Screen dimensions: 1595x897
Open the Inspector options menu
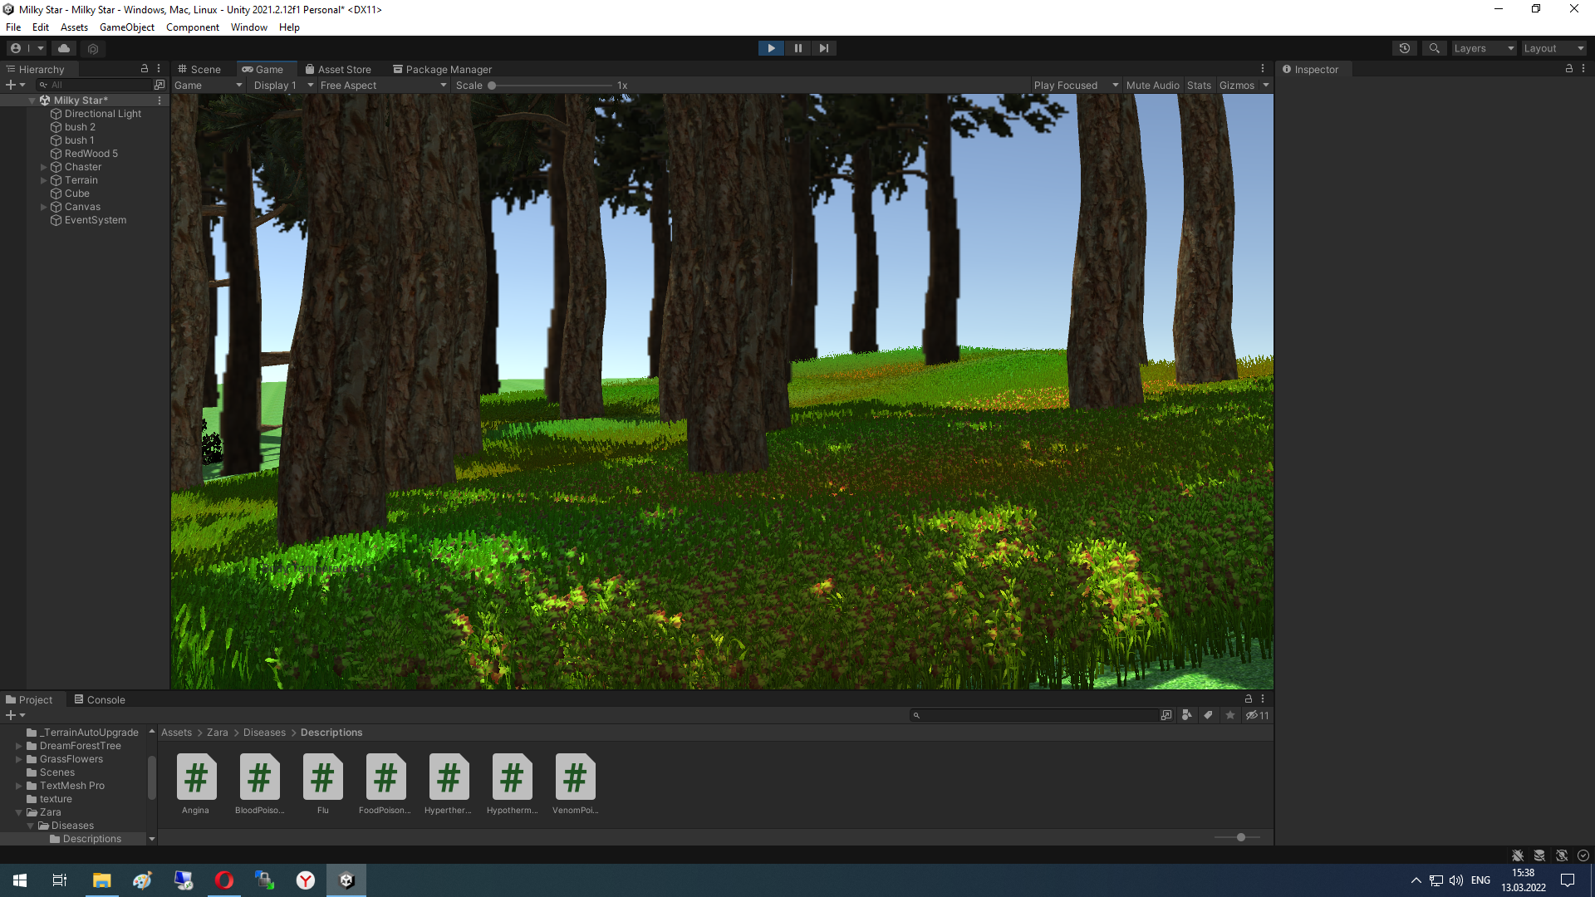point(1583,69)
